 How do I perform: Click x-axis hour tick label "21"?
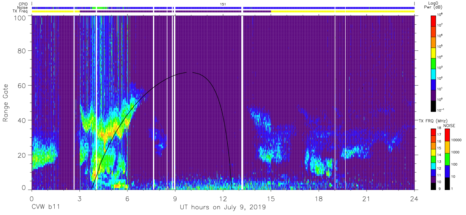(367, 199)
